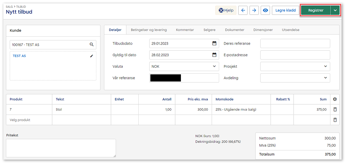
Task: Open the Dokumenter tab
Action: [234, 30]
